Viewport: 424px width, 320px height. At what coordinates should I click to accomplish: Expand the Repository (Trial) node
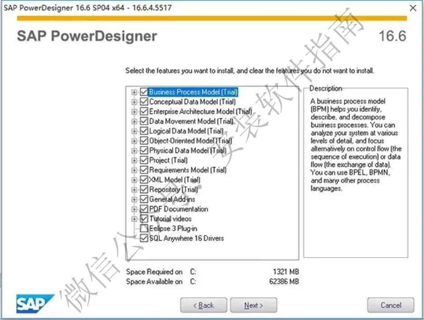point(134,189)
